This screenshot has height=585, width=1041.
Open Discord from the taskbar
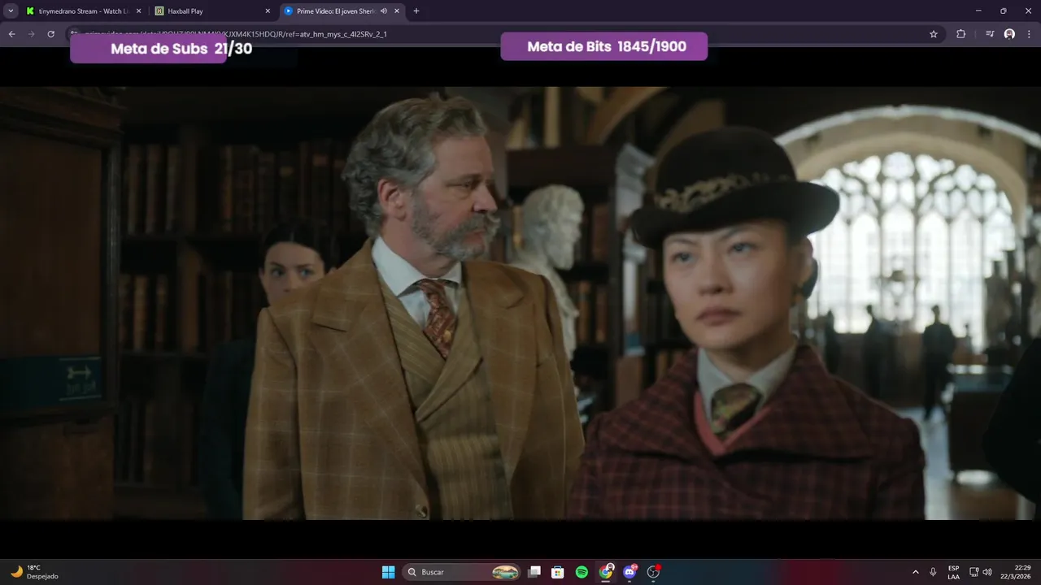629,572
